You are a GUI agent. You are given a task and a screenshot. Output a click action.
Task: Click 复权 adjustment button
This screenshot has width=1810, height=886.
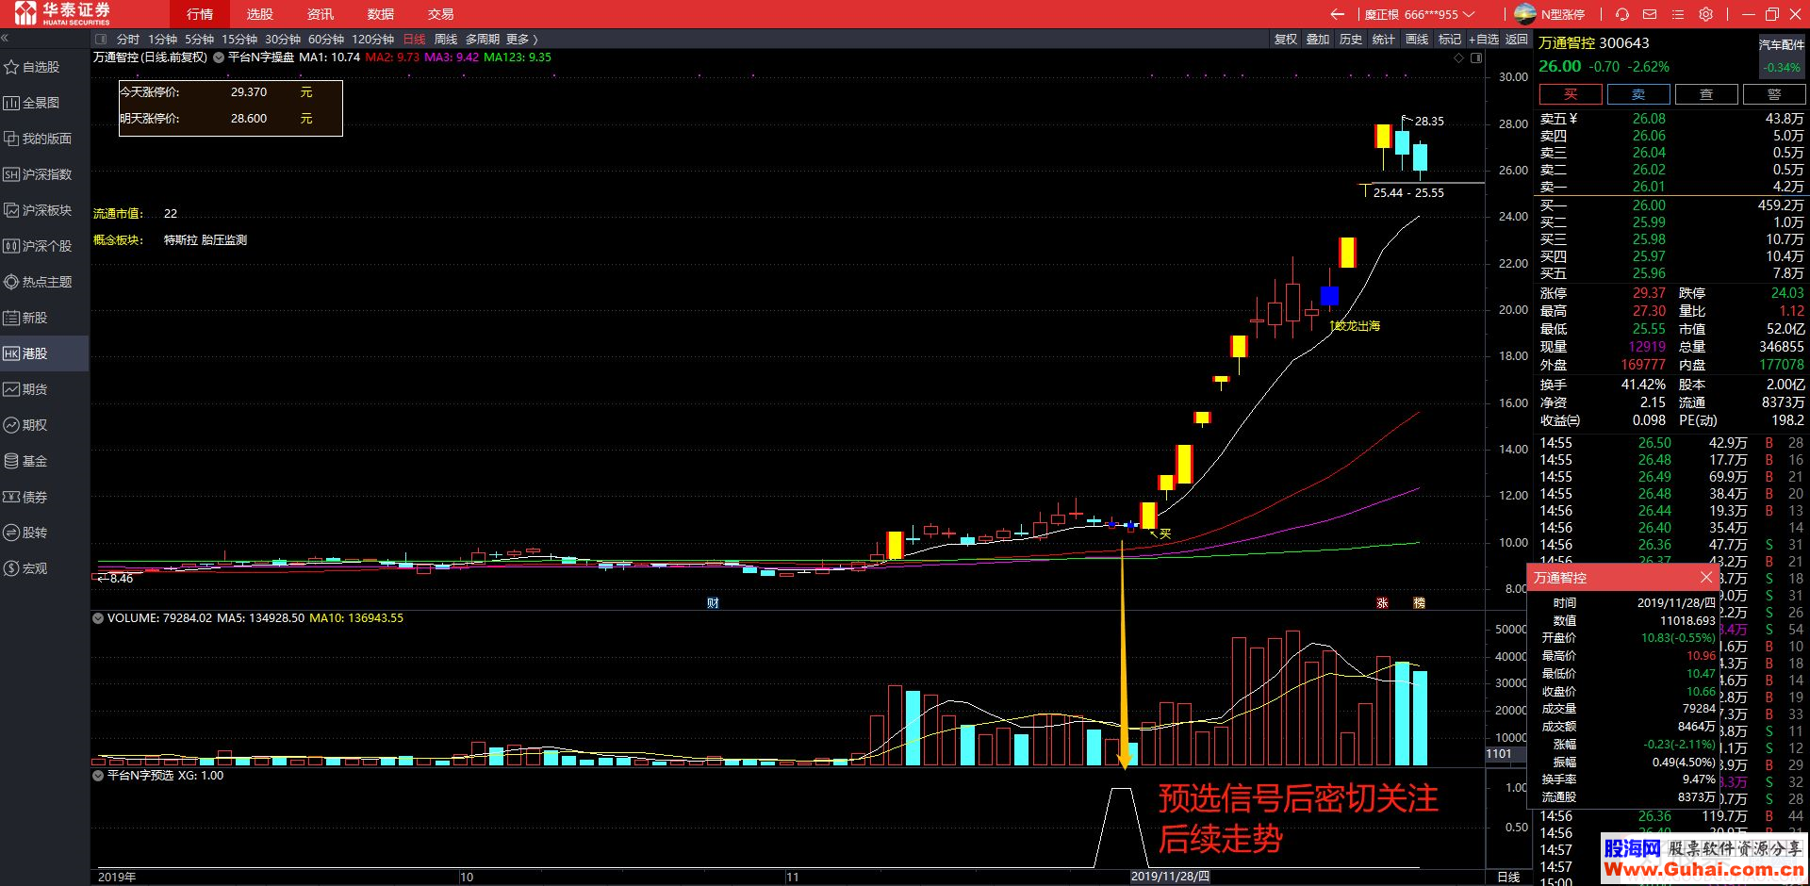[x=1286, y=40]
